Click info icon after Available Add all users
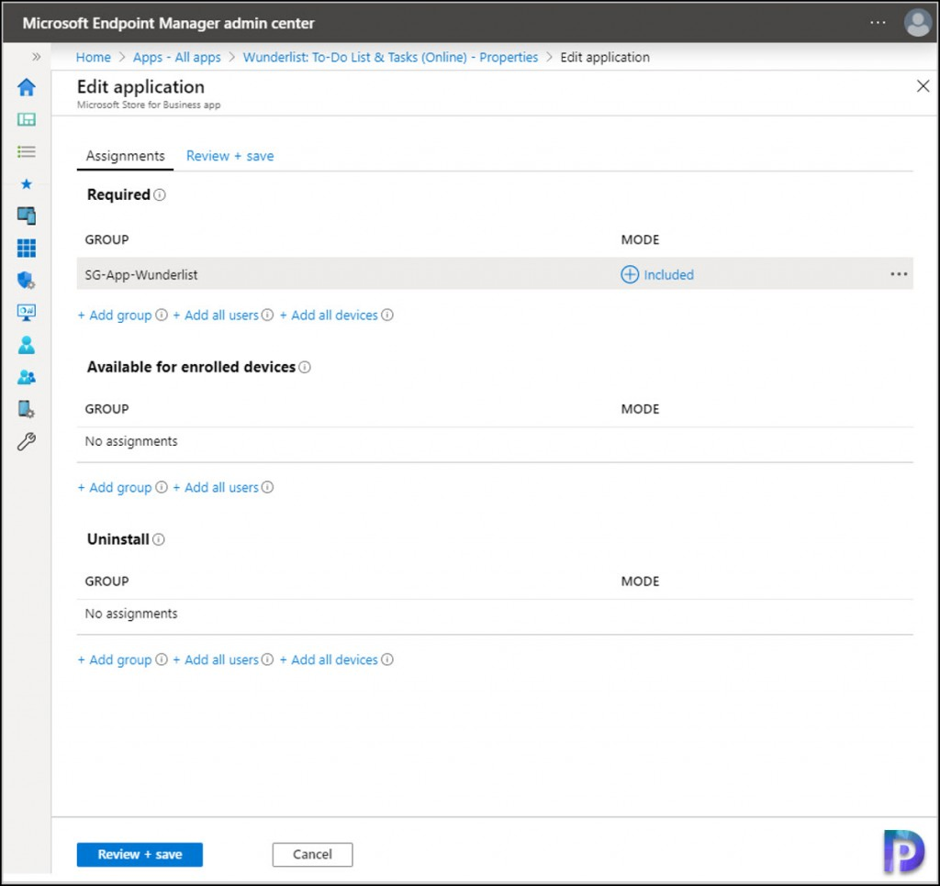Image resolution: width=940 pixels, height=886 pixels. 267,488
